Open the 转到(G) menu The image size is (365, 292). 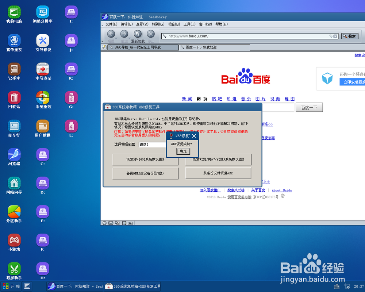(158, 24)
